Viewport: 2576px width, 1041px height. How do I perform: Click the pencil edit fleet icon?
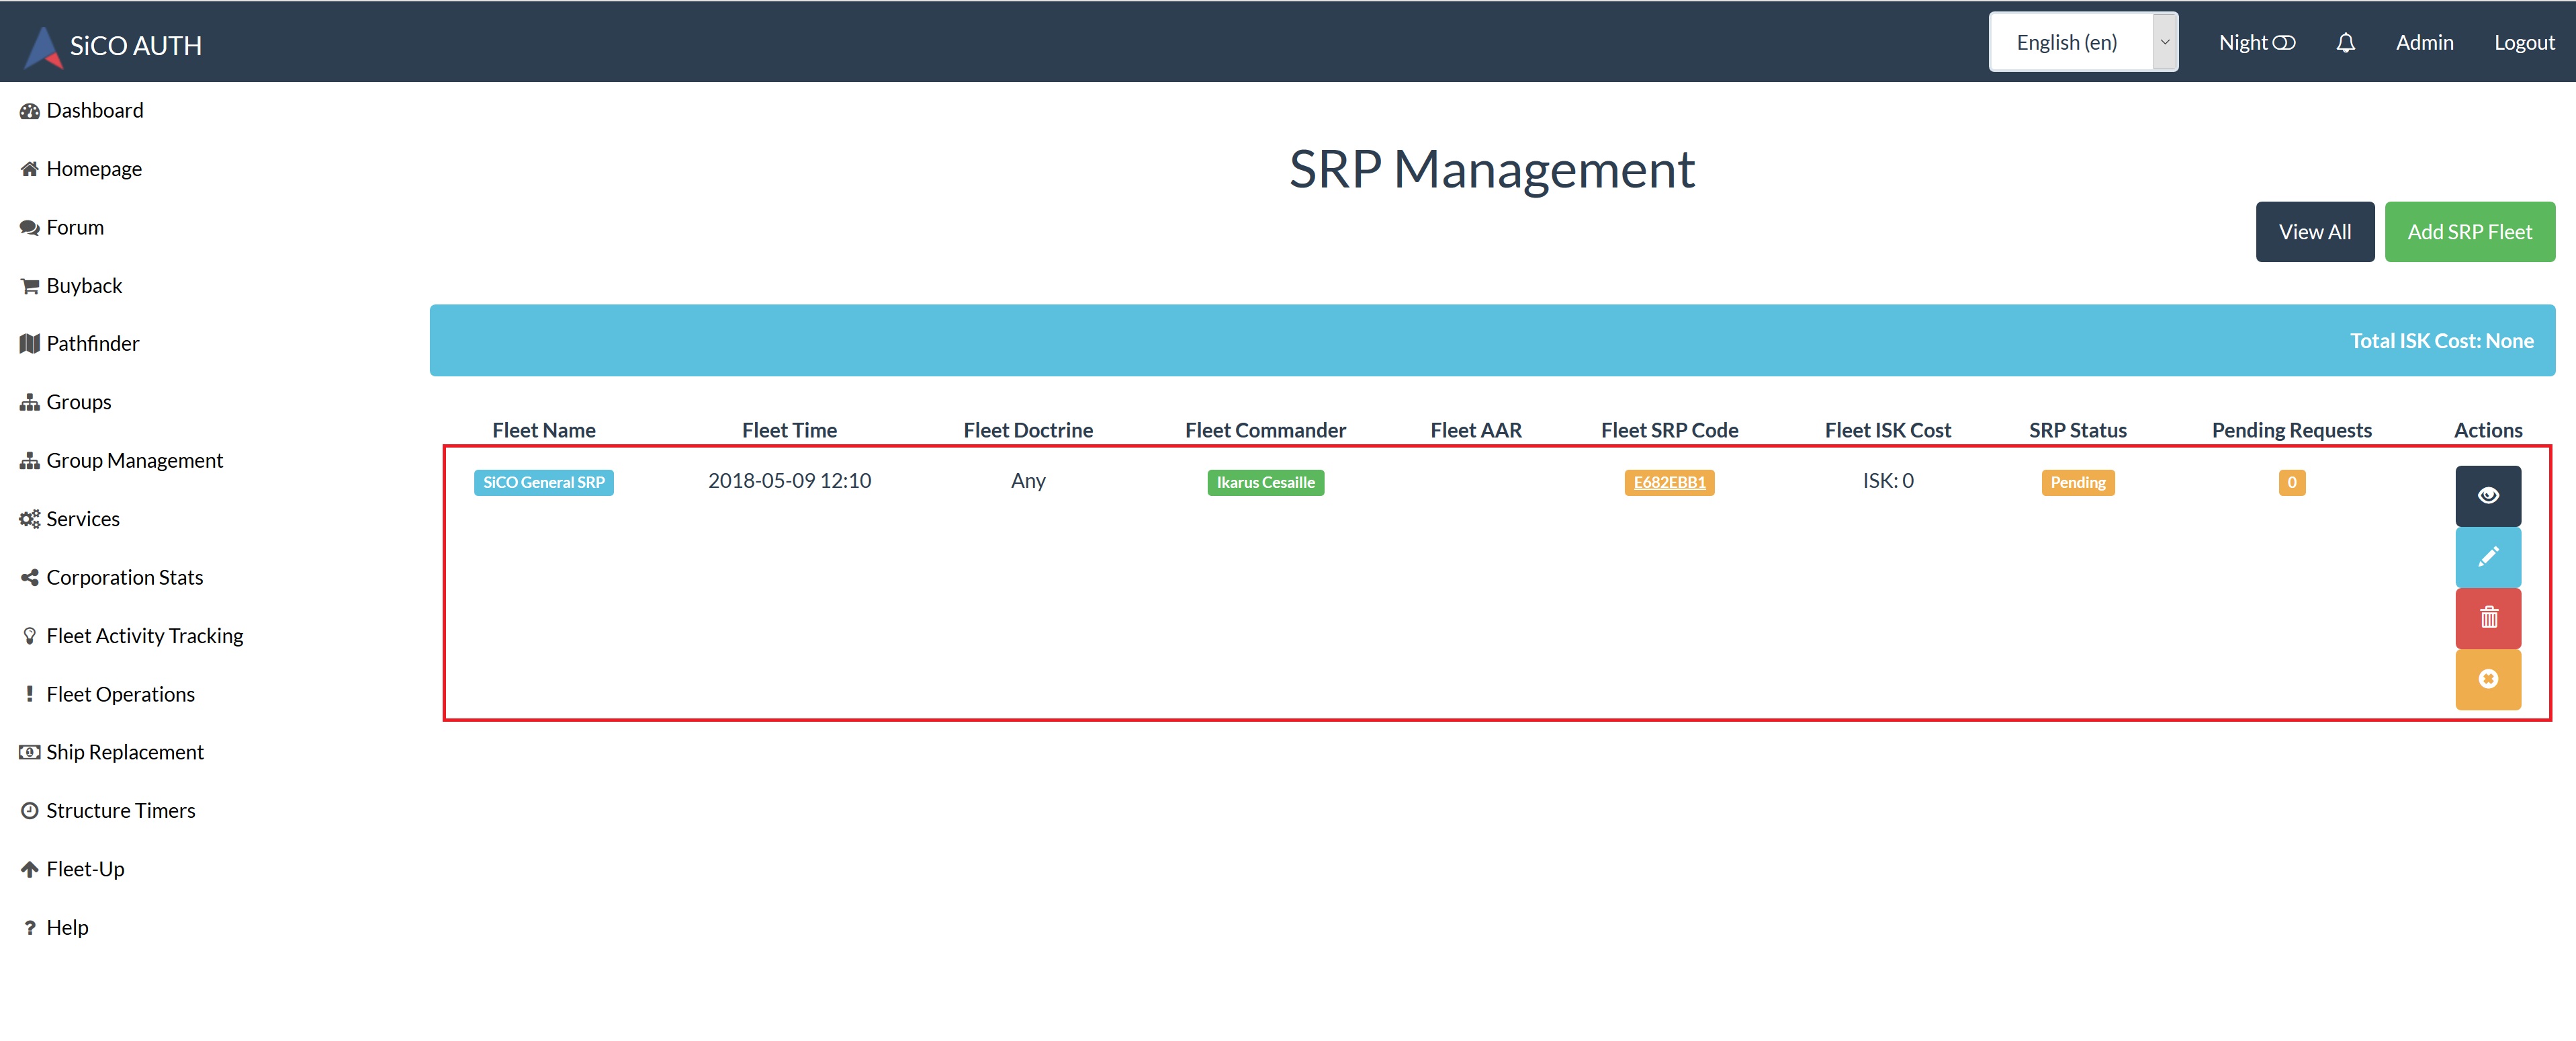click(x=2488, y=556)
